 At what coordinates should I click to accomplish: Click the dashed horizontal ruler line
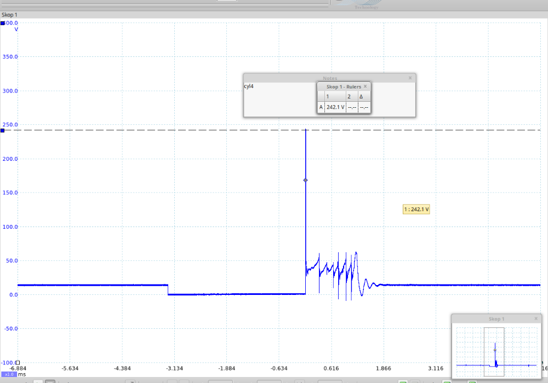164,130
